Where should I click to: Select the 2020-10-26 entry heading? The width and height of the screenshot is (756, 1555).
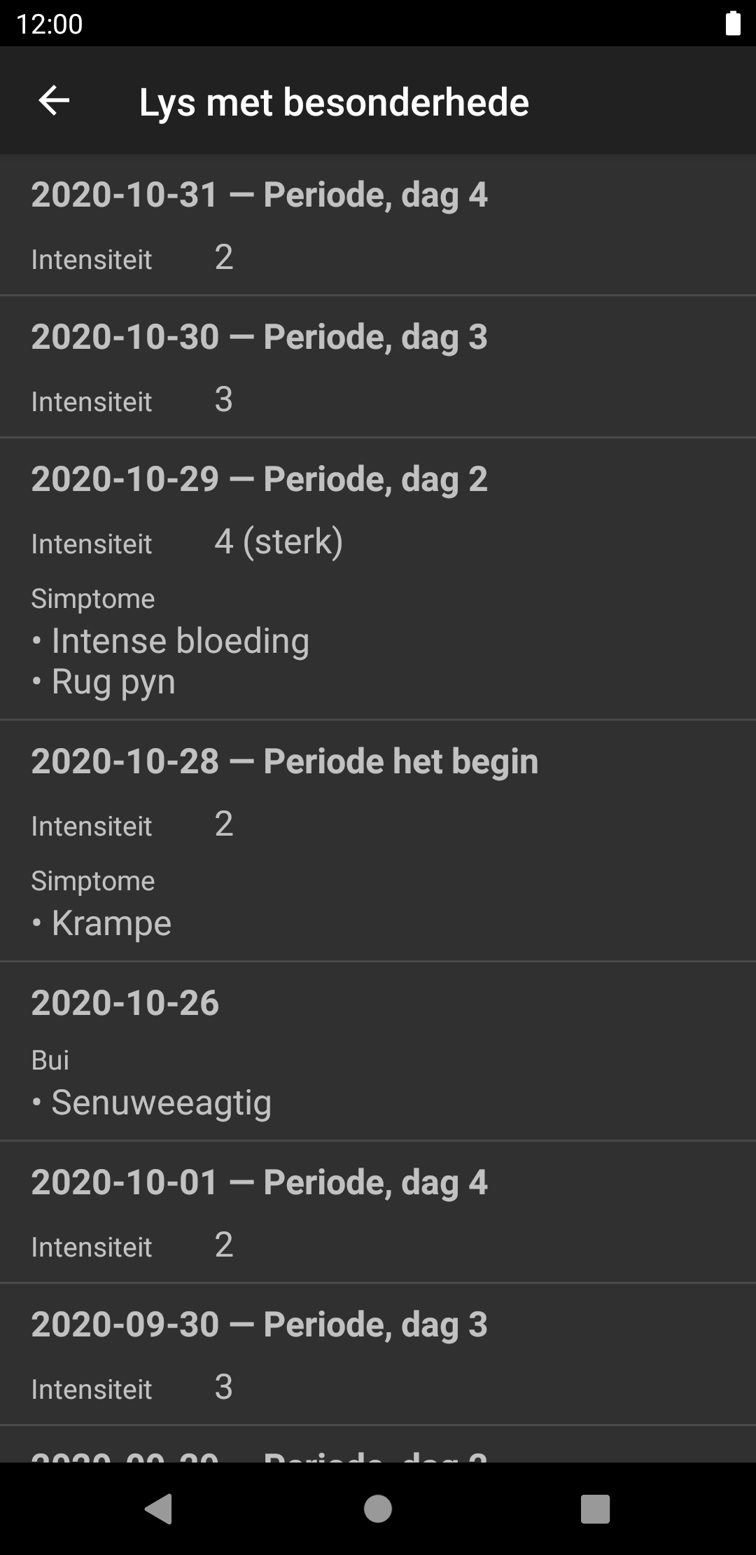(125, 1003)
